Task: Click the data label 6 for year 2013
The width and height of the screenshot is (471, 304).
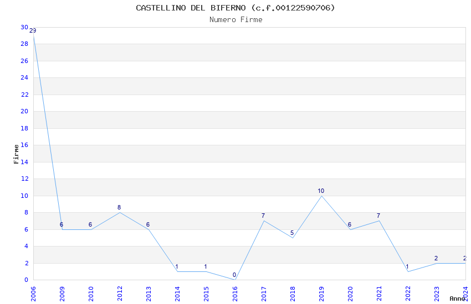Action: click(x=148, y=224)
